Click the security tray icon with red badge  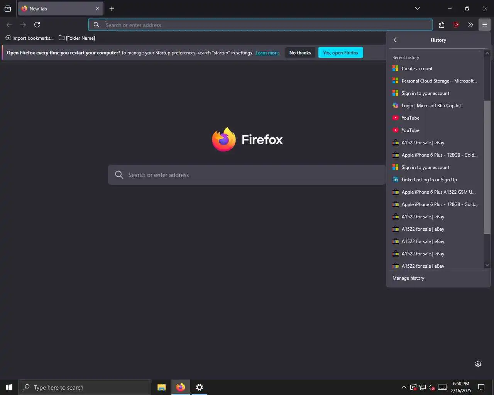pyautogui.click(x=413, y=387)
